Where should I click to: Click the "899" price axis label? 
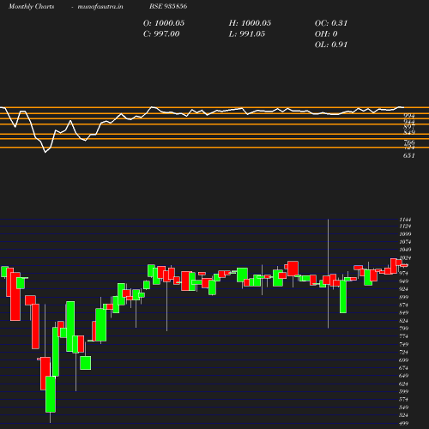404,297
